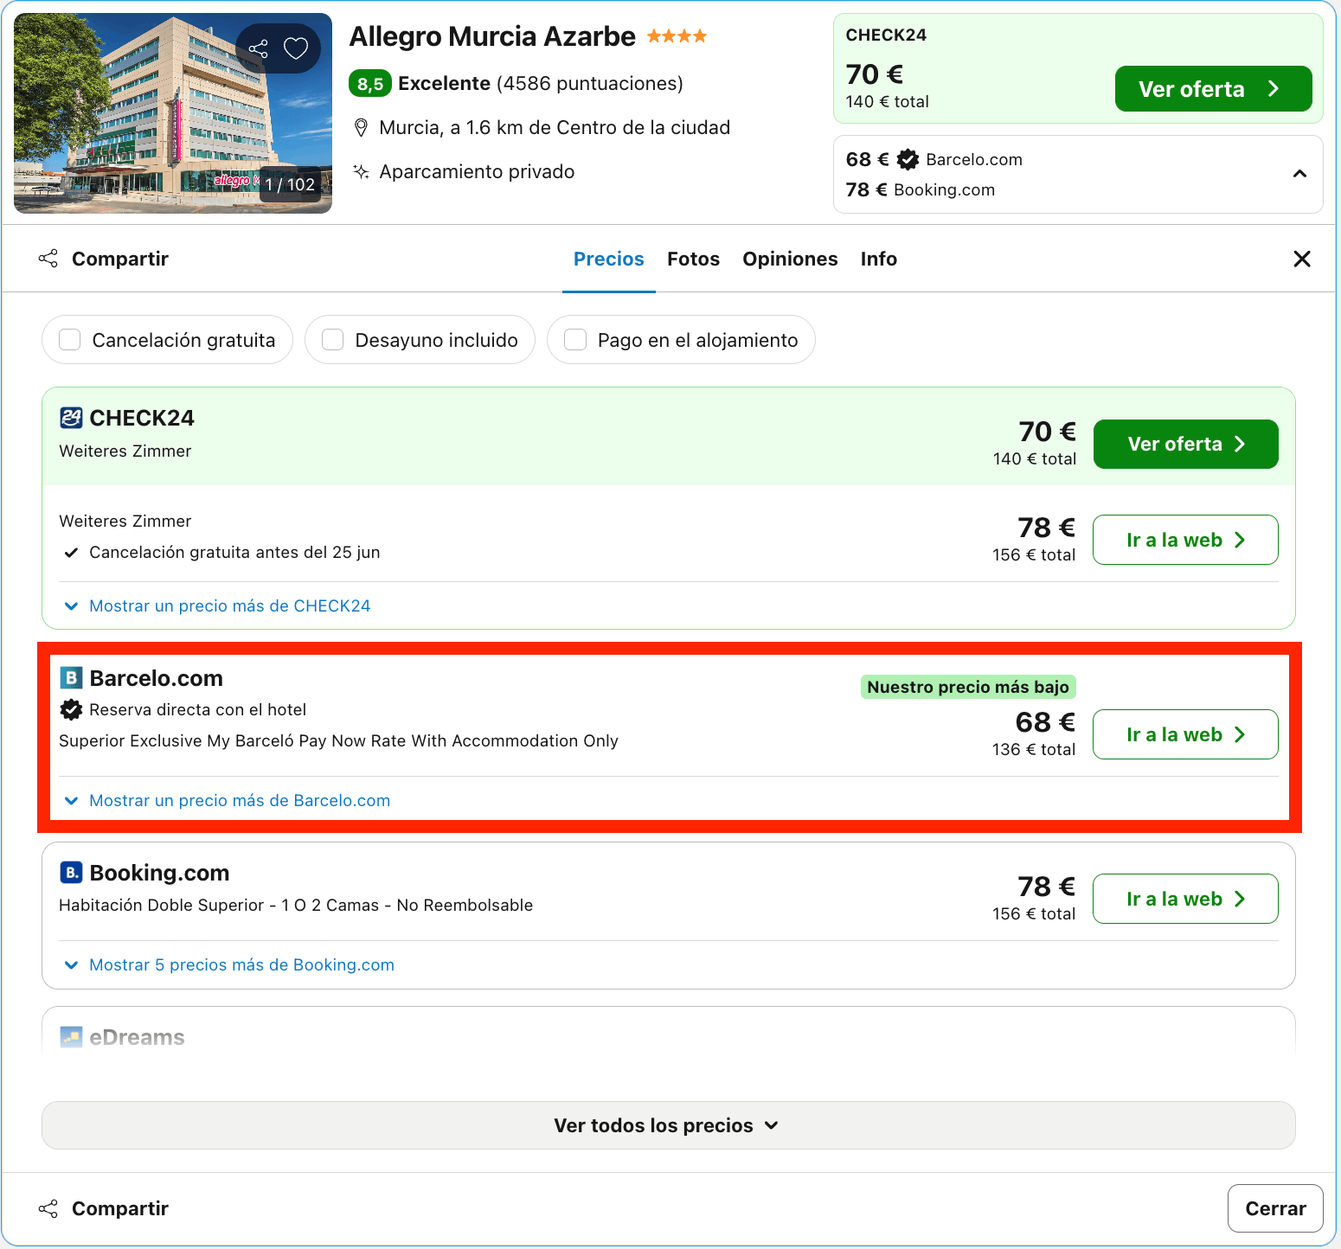This screenshot has width=1341, height=1249.
Task: Click Ir a la web for 156 € CHECK24 room
Action: 1185,540
